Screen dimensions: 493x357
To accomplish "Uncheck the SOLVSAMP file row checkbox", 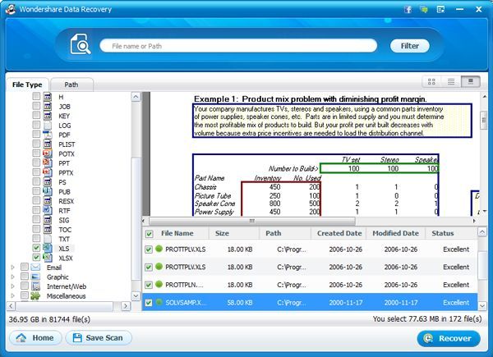I will point(149,303).
